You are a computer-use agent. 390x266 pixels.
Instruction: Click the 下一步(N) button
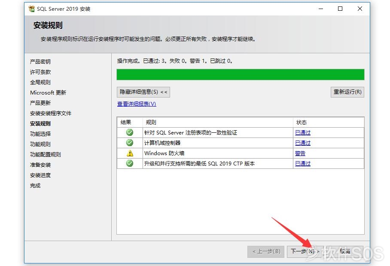(x=305, y=251)
